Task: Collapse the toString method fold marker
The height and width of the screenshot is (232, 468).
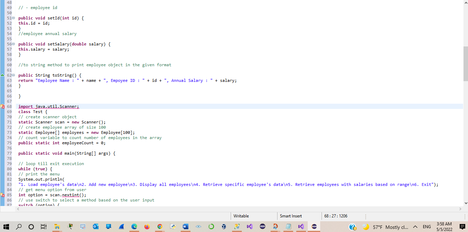Action: pyautogui.click(x=13, y=75)
